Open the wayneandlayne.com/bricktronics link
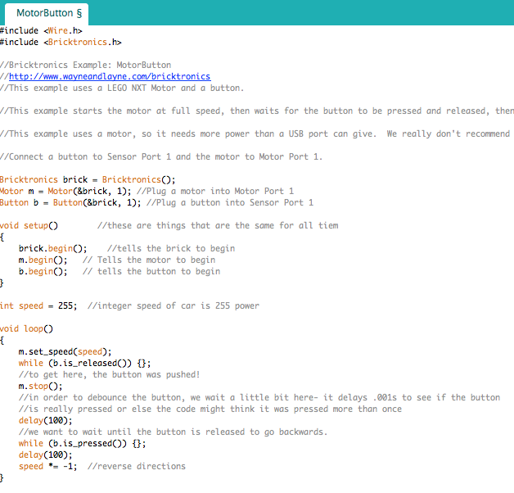Image resolution: width=514 pixels, height=493 pixels. coord(110,76)
